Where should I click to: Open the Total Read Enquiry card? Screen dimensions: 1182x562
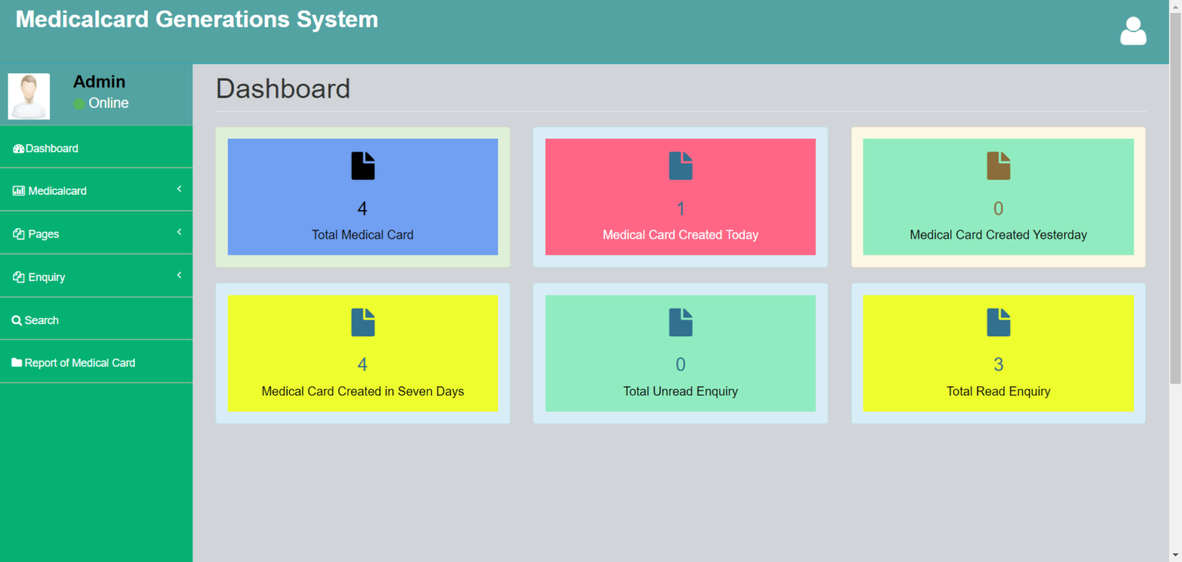point(998,353)
